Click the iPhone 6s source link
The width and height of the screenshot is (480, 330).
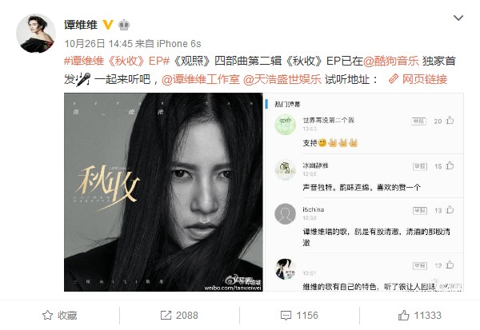[178, 44]
